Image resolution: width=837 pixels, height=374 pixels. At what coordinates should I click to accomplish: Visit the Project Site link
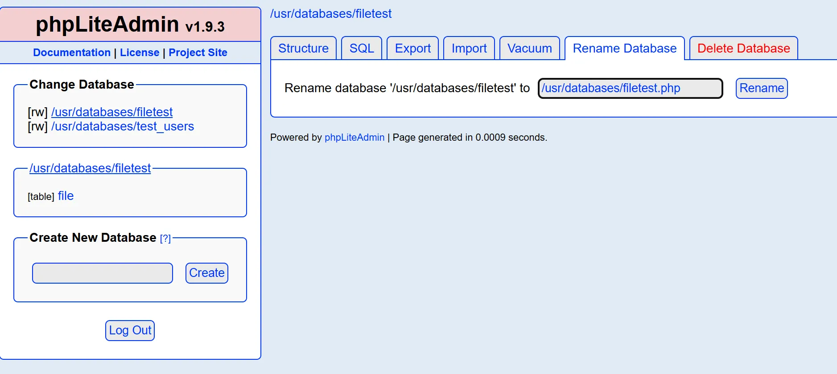[x=198, y=53]
